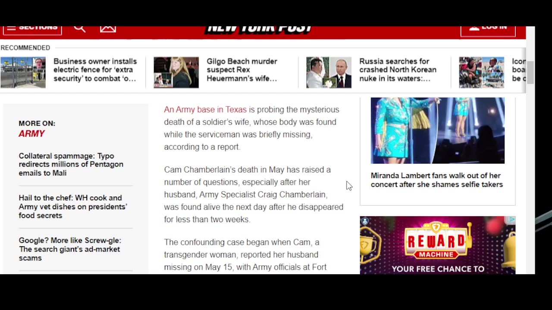Open Gilgo Beach suspect wife thumbnail

click(176, 72)
